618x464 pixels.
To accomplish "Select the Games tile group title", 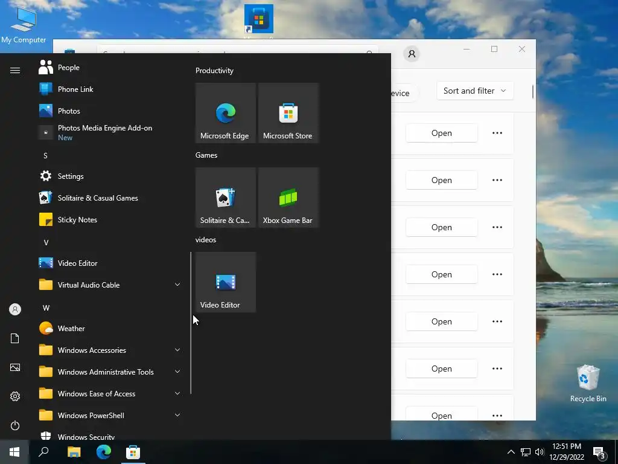I will 206,155.
